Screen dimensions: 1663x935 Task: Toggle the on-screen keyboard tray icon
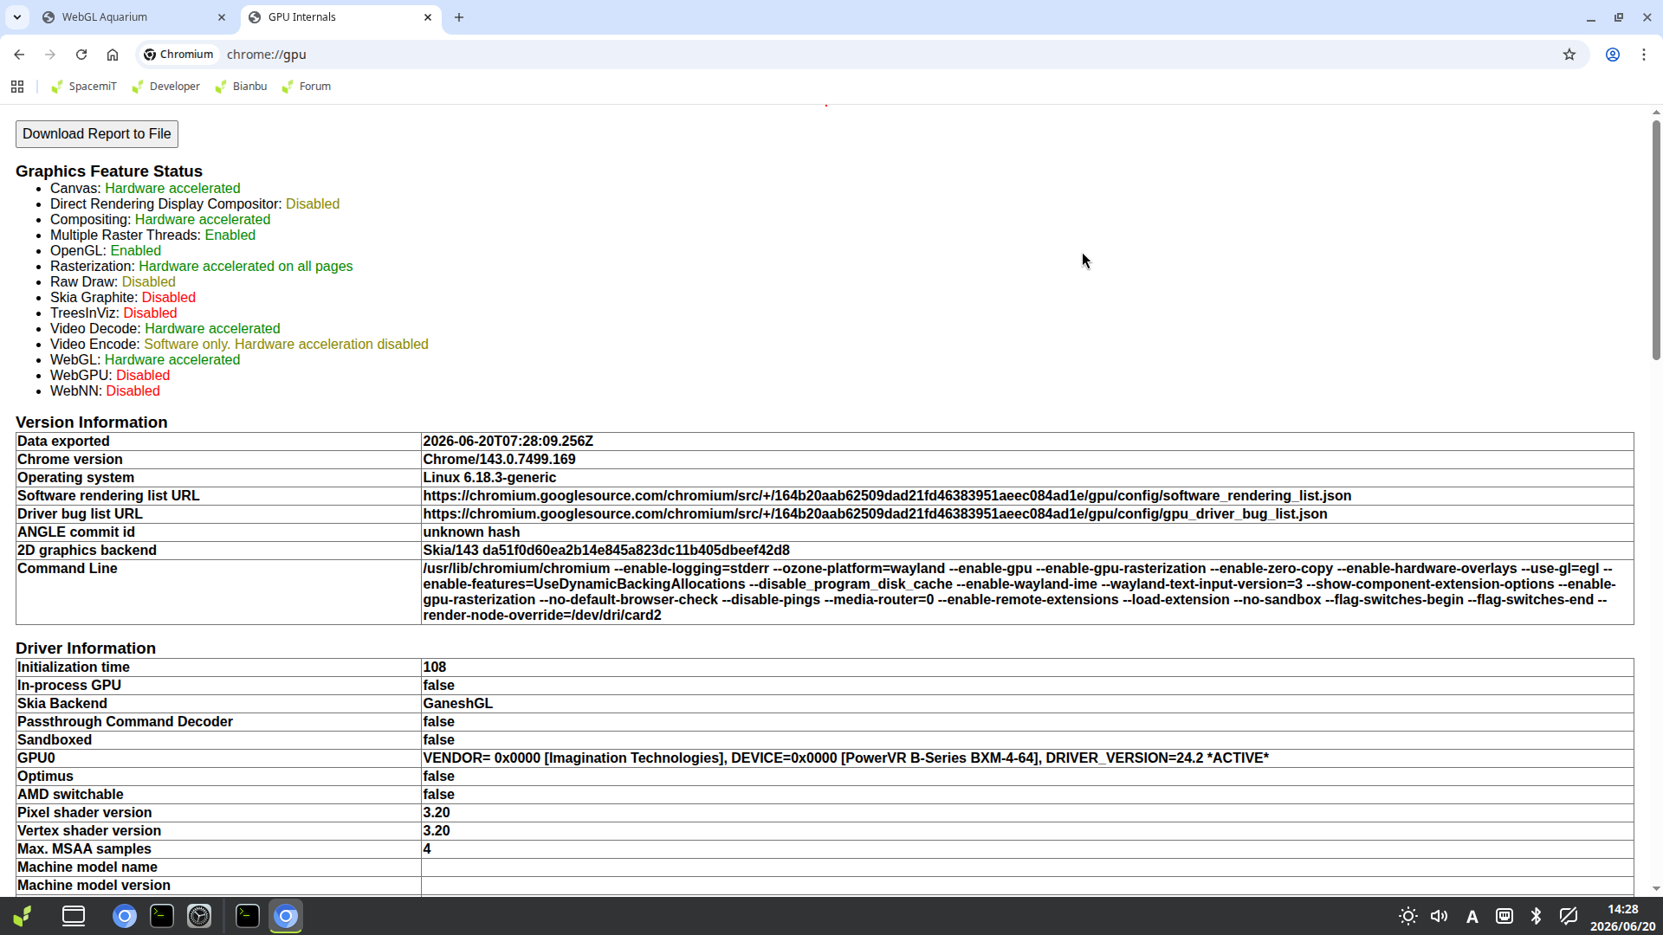click(x=1504, y=916)
